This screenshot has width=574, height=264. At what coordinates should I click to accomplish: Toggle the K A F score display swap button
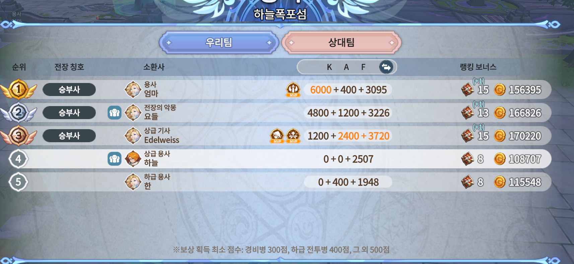[x=386, y=67]
